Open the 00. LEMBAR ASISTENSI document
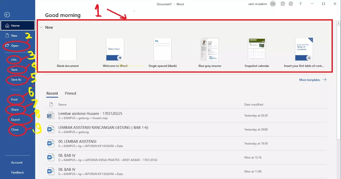 186,143
